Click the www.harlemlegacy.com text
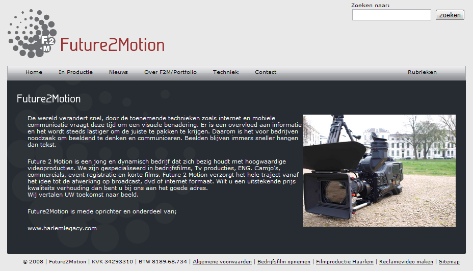 62,228
